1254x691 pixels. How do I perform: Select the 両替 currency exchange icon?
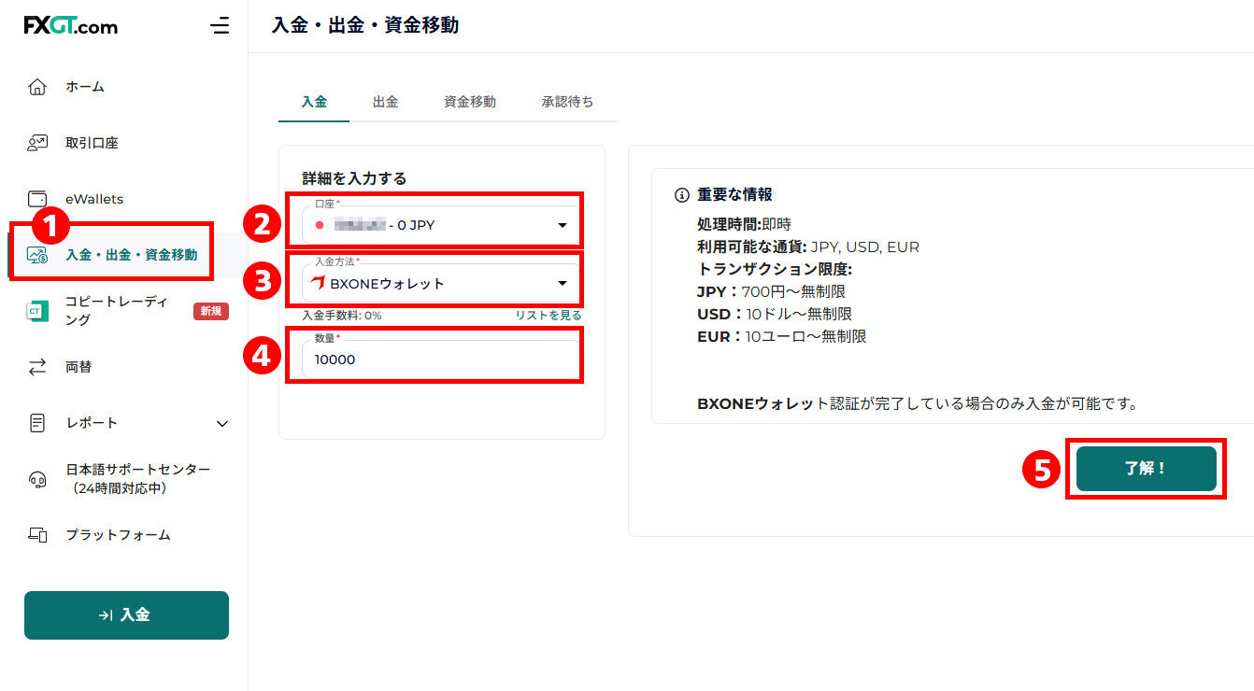(36, 366)
